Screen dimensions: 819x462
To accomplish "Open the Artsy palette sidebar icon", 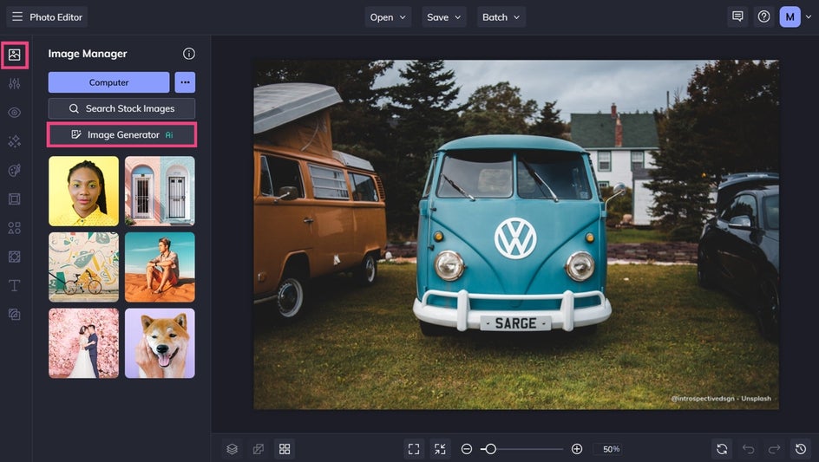I will [15, 170].
